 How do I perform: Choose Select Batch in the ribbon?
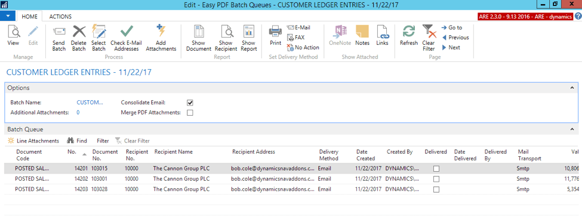(x=98, y=38)
